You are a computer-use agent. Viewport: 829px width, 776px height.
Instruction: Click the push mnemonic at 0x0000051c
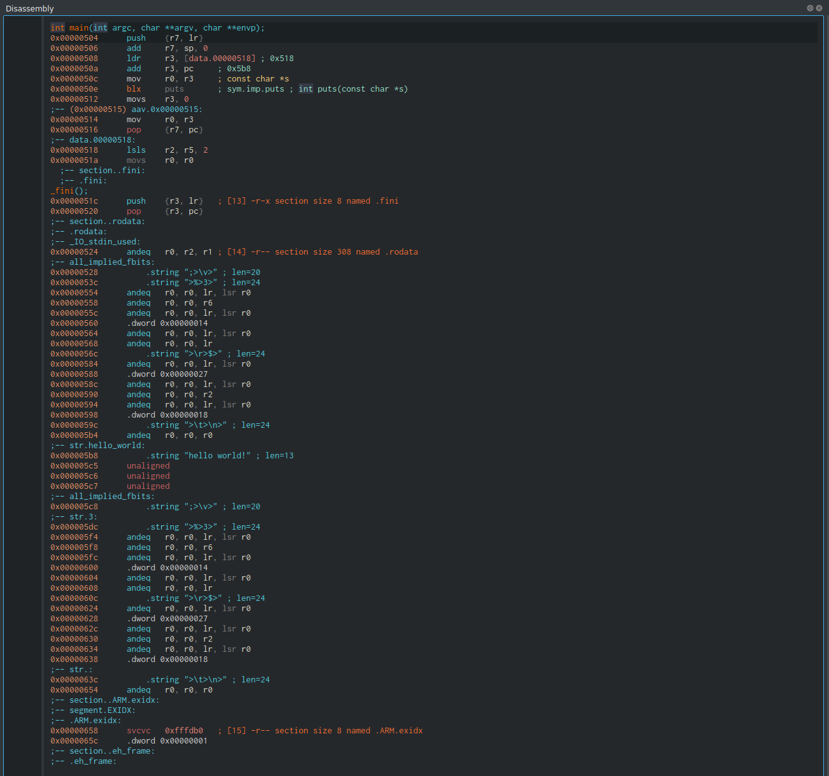click(136, 201)
